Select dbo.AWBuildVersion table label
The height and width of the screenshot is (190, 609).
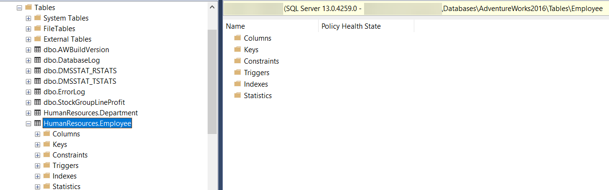click(76, 50)
